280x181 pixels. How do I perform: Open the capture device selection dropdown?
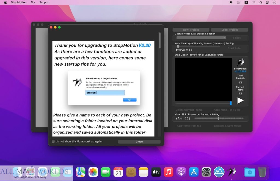coord(201,38)
